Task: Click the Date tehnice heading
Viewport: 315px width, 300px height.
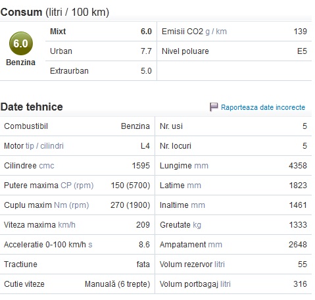Action: (x=32, y=107)
